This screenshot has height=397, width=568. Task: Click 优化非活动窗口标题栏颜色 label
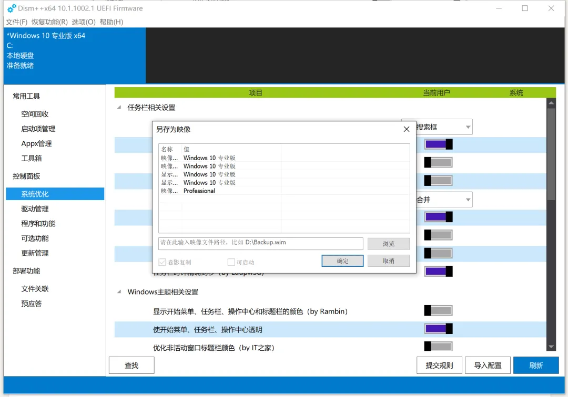(214, 348)
